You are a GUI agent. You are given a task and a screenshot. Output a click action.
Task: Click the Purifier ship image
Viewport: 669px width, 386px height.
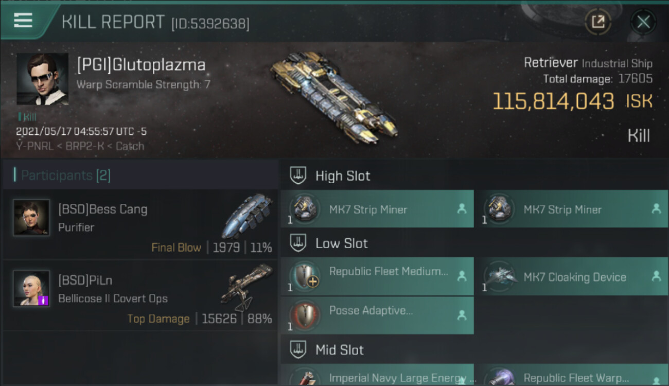pos(248,216)
